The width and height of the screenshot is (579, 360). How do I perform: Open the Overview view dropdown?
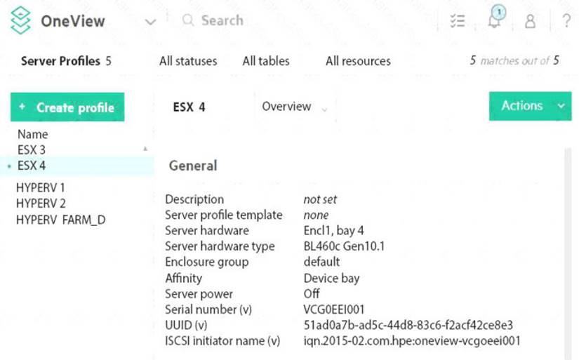pyautogui.click(x=294, y=107)
